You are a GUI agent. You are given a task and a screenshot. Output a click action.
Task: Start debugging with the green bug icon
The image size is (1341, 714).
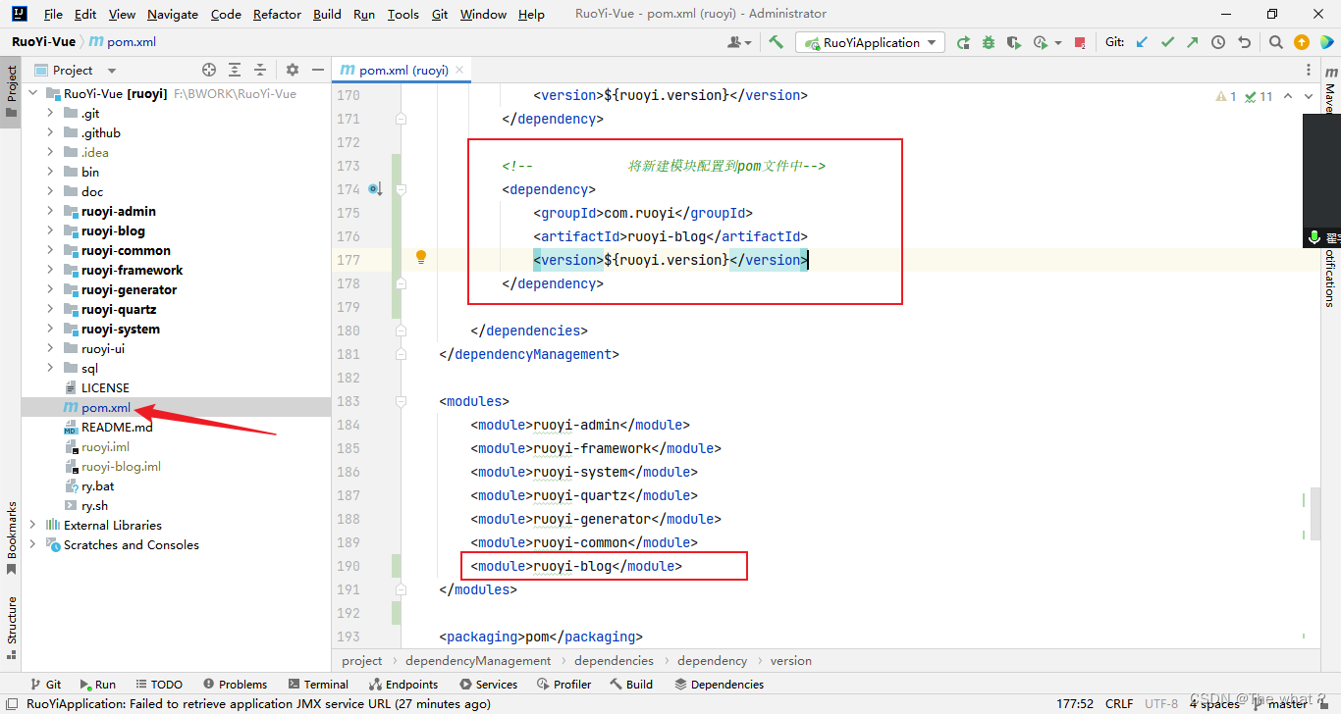[x=989, y=42]
